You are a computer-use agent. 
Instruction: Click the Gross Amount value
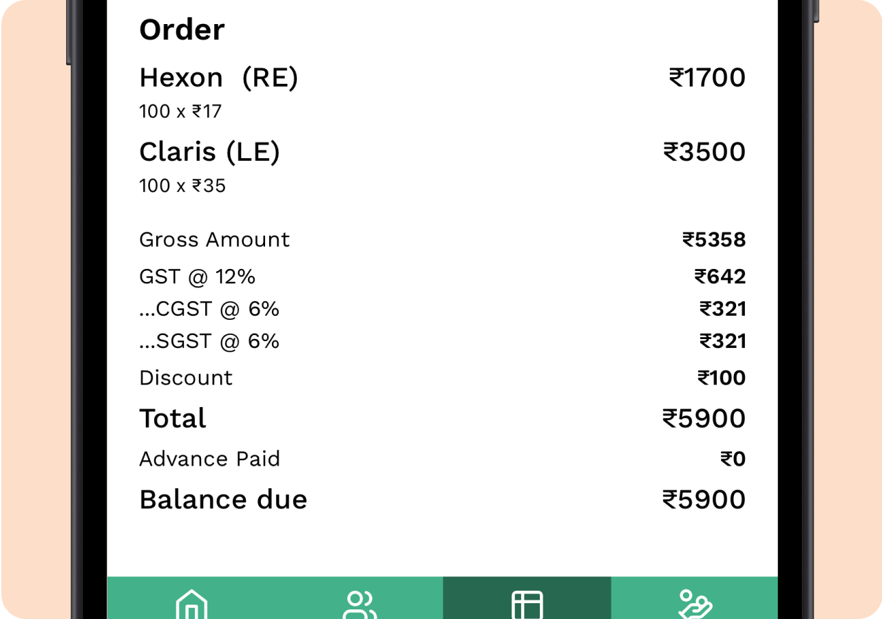click(x=713, y=239)
